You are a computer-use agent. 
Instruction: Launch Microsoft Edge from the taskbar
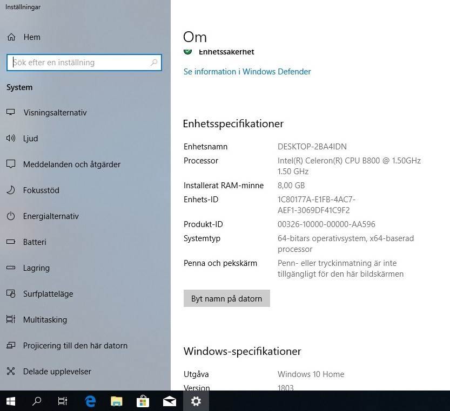(x=90, y=401)
